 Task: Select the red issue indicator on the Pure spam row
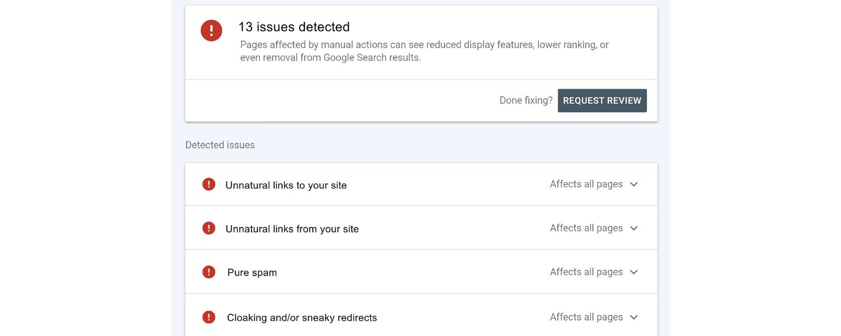209,271
